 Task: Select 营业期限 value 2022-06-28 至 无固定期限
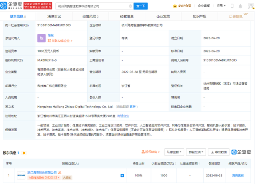click(139, 72)
